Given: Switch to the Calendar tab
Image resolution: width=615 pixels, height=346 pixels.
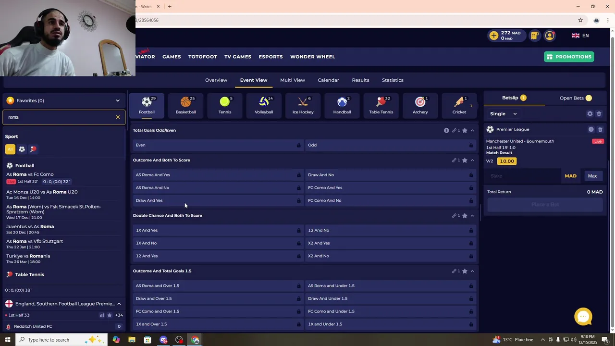Looking at the screenshot, I should [x=328, y=80].
